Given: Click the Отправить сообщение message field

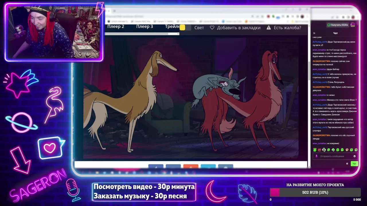Looking at the screenshot, I should [x=335, y=156].
